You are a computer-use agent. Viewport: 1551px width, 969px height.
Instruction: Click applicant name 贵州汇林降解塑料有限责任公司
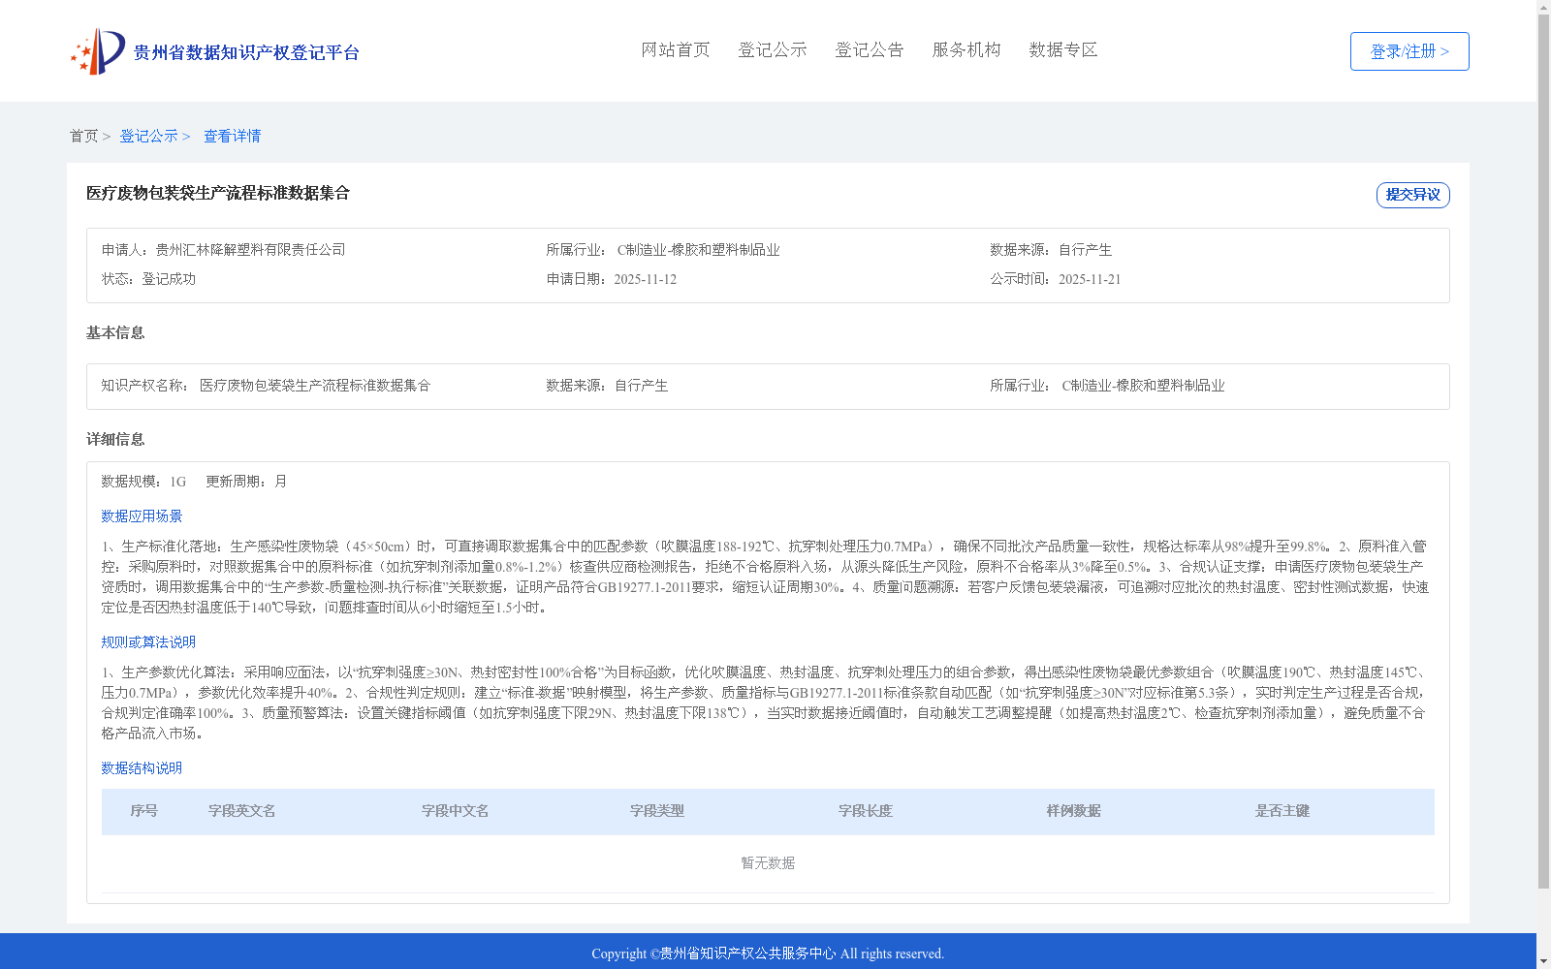pos(250,250)
